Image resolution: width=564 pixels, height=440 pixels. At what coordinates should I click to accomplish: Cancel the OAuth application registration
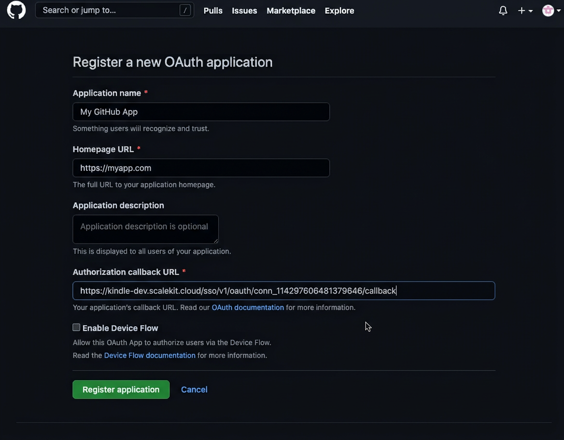[194, 389]
